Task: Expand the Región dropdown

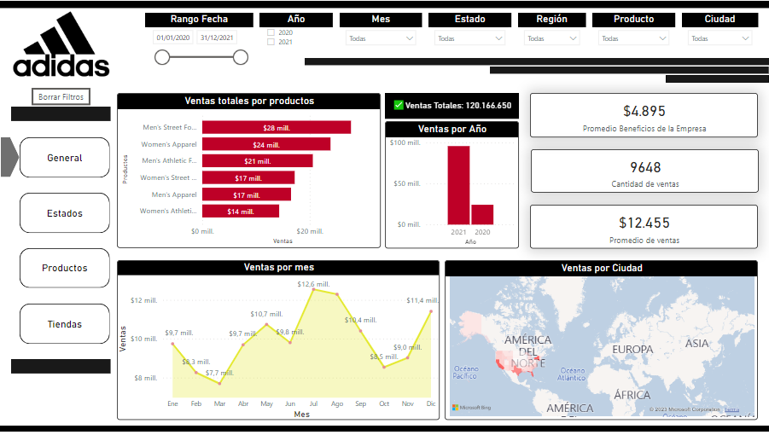Action: click(551, 38)
